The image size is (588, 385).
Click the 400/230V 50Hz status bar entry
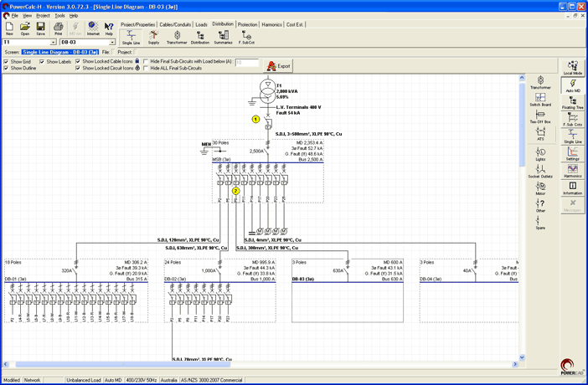[x=141, y=380]
